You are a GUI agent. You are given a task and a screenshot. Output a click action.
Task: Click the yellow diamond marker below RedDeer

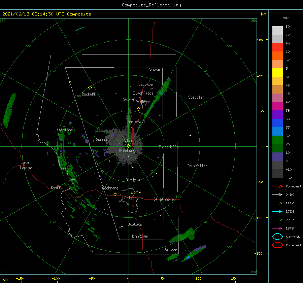tap(138, 109)
